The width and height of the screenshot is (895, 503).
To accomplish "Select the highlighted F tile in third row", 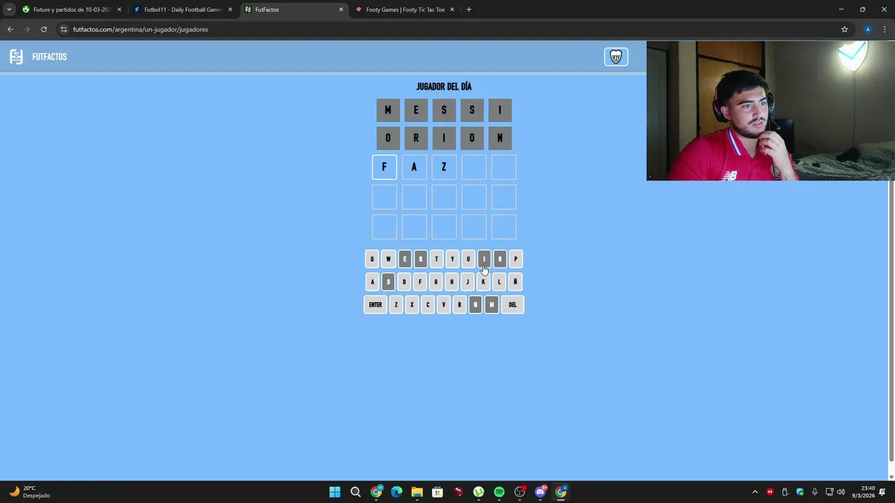I will point(384,167).
